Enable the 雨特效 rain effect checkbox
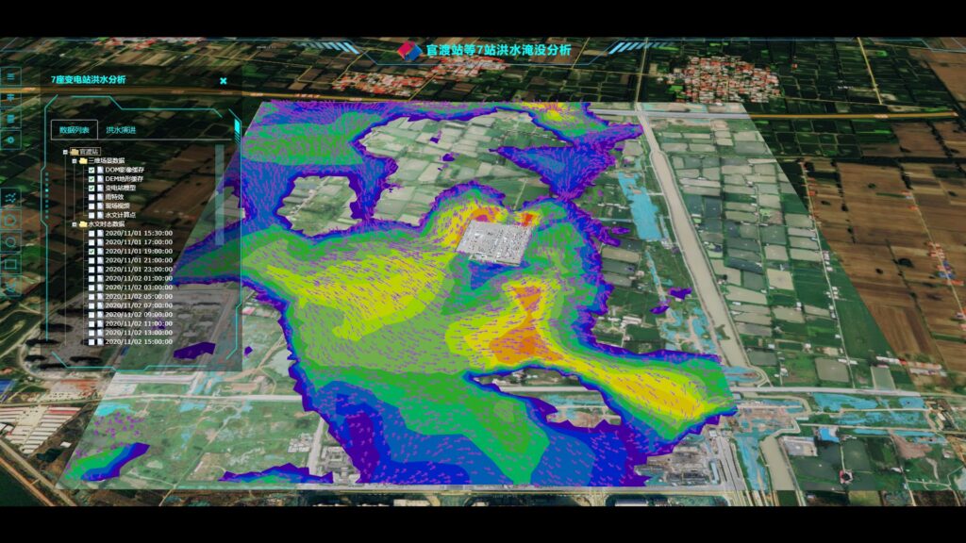Image resolution: width=966 pixels, height=543 pixels. 91,197
